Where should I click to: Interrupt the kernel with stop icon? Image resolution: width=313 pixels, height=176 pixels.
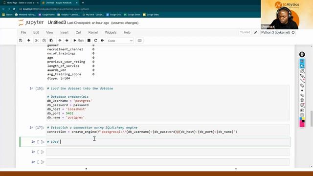89,41
